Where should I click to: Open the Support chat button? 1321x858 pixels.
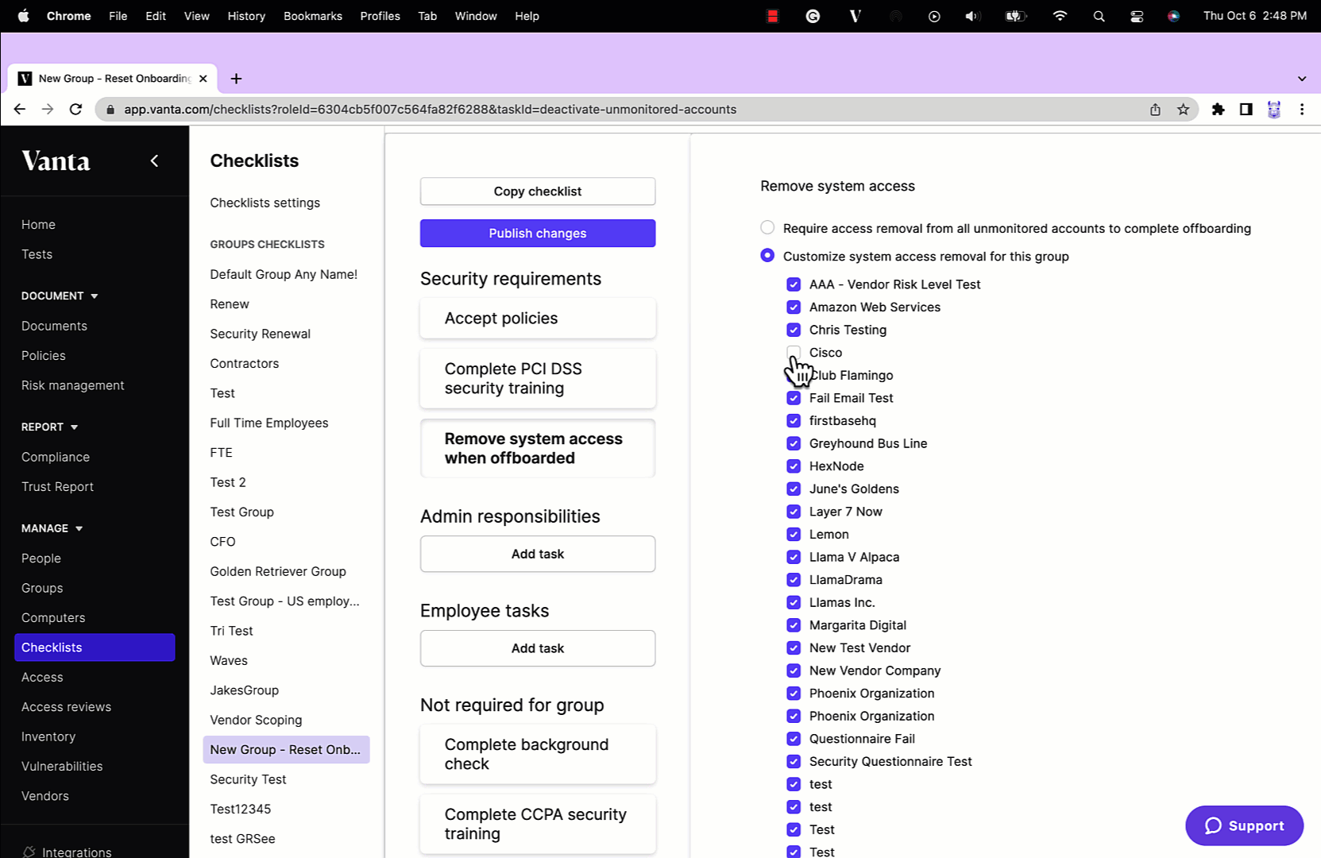tap(1244, 825)
